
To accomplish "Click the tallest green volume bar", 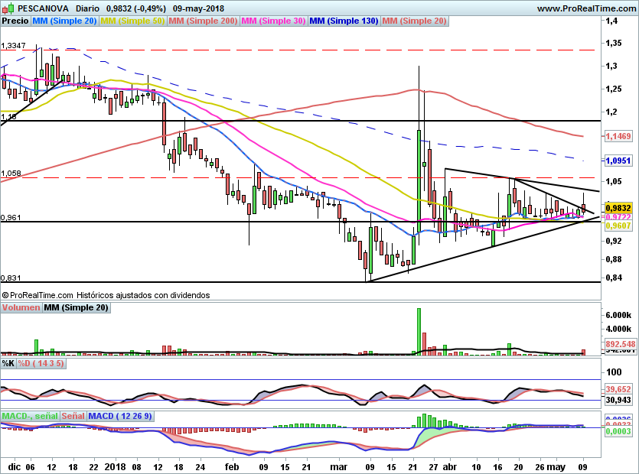I will click(x=419, y=332).
